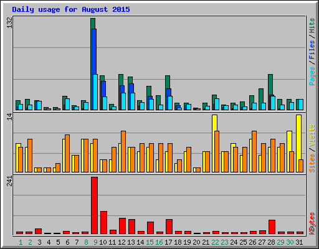
Task: Click the 'Hits' legend label
Action: click(312, 26)
